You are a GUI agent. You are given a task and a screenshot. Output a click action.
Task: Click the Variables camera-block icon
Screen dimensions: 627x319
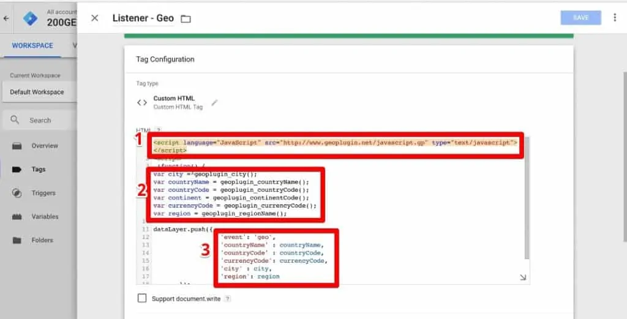(x=17, y=217)
